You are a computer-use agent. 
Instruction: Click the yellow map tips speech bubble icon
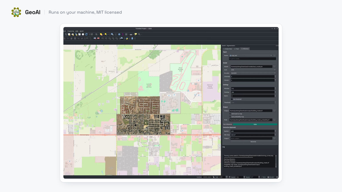(136, 34)
